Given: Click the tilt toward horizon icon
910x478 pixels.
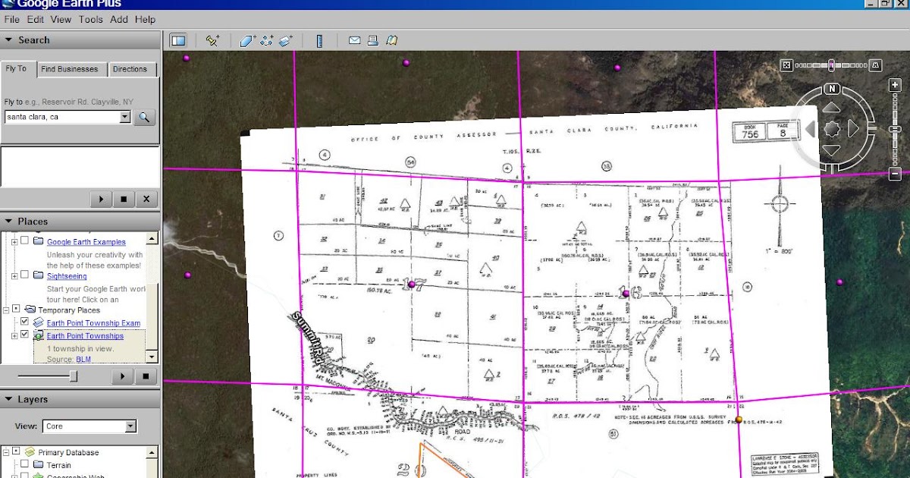Looking at the screenshot, I should click(x=876, y=65).
